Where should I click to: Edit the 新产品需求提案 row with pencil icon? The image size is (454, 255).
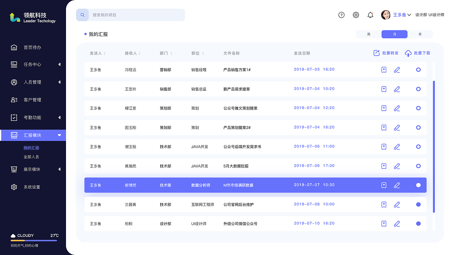click(397, 89)
